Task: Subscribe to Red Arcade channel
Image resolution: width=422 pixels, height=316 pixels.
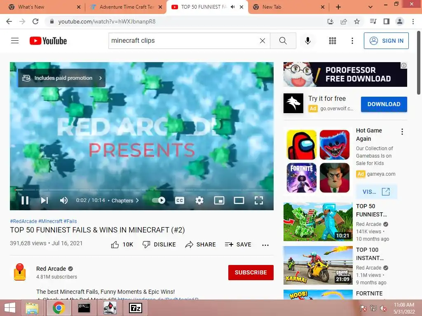Action: point(251,272)
